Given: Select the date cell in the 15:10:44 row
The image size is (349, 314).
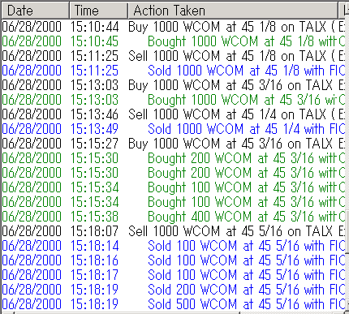Looking at the screenshot, I should click(x=32, y=27).
